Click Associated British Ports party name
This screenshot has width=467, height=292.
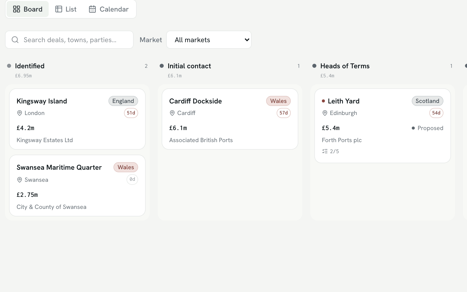click(x=201, y=140)
